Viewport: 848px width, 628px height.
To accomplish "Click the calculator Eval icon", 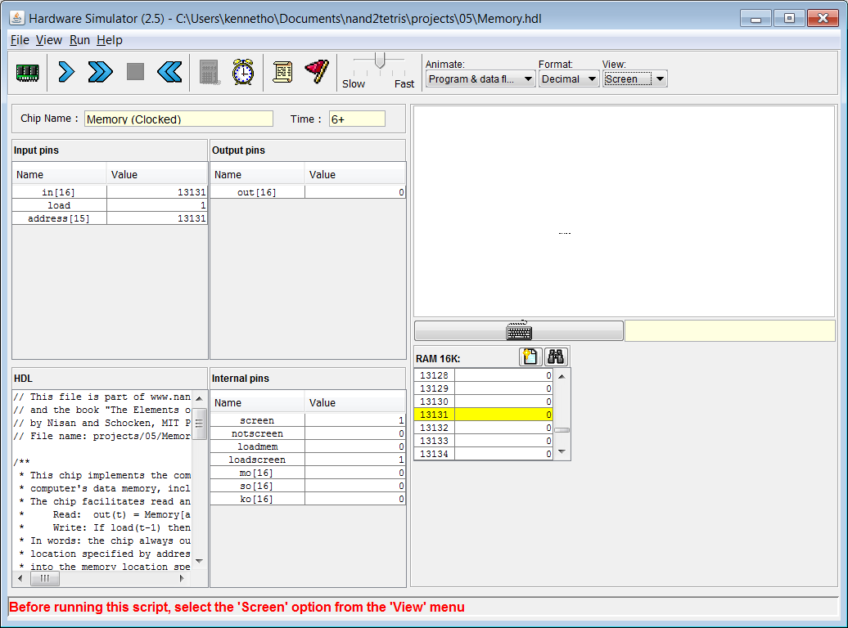I will [209, 72].
